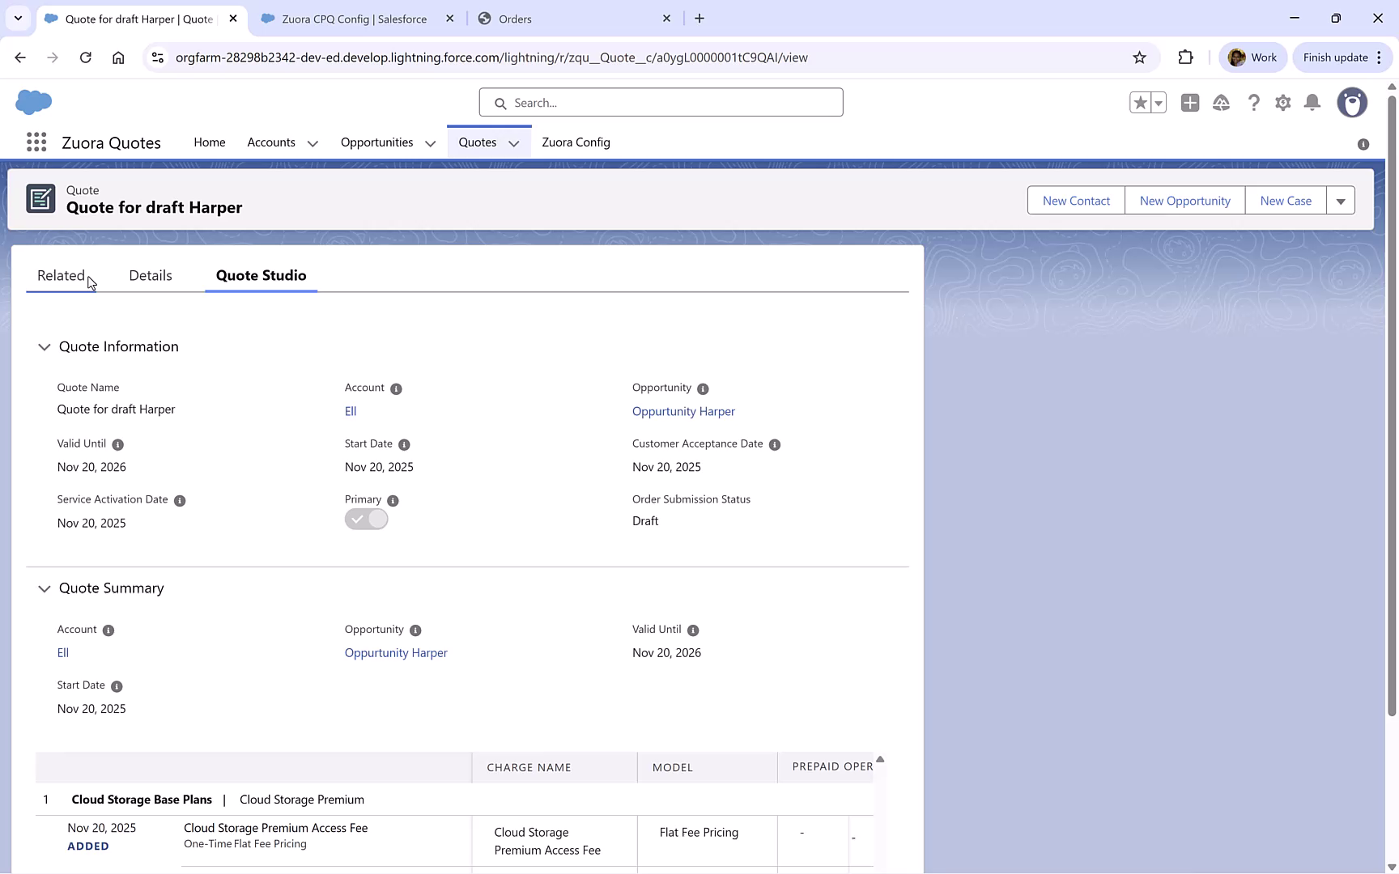Bookmark the page with the browser star
The width and height of the screenshot is (1399, 874).
click(1139, 57)
